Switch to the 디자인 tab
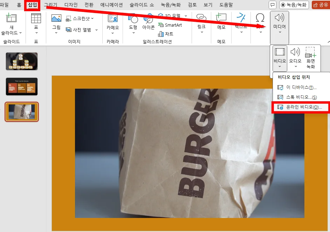The image size is (330, 232). coord(71,5)
